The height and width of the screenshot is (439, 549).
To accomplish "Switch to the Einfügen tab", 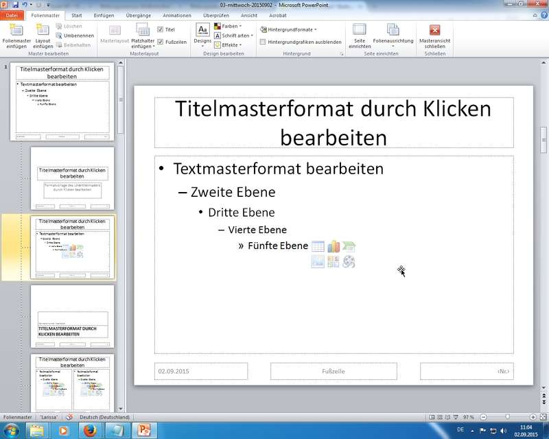I will pyautogui.click(x=105, y=14).
